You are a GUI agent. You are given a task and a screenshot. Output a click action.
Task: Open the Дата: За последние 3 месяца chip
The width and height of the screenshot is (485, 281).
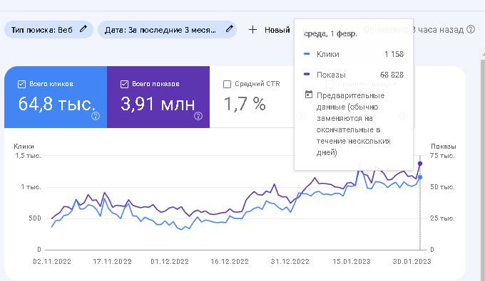168,30
